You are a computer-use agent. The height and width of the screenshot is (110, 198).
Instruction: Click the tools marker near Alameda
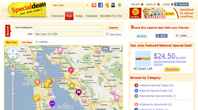pos(72,86)
